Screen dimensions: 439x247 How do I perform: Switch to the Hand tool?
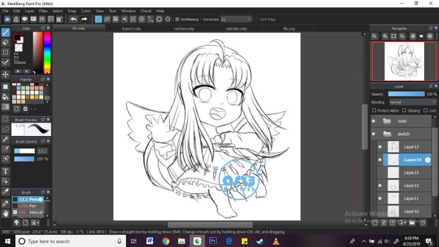(5, 213)
